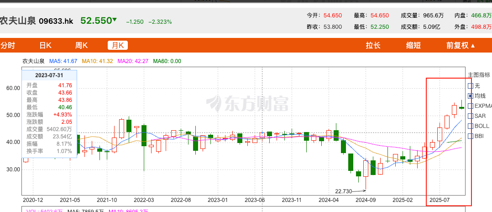The width and height of the screenshot is (492, 212).
Task: Click the MA5: 41.67 legend label
Action: 63,61
